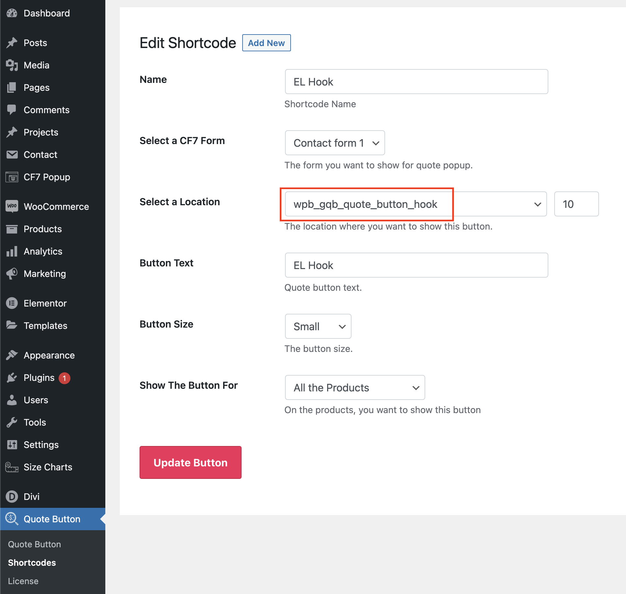
Task: Open the Size Charts page
Action: coord(47,467)
